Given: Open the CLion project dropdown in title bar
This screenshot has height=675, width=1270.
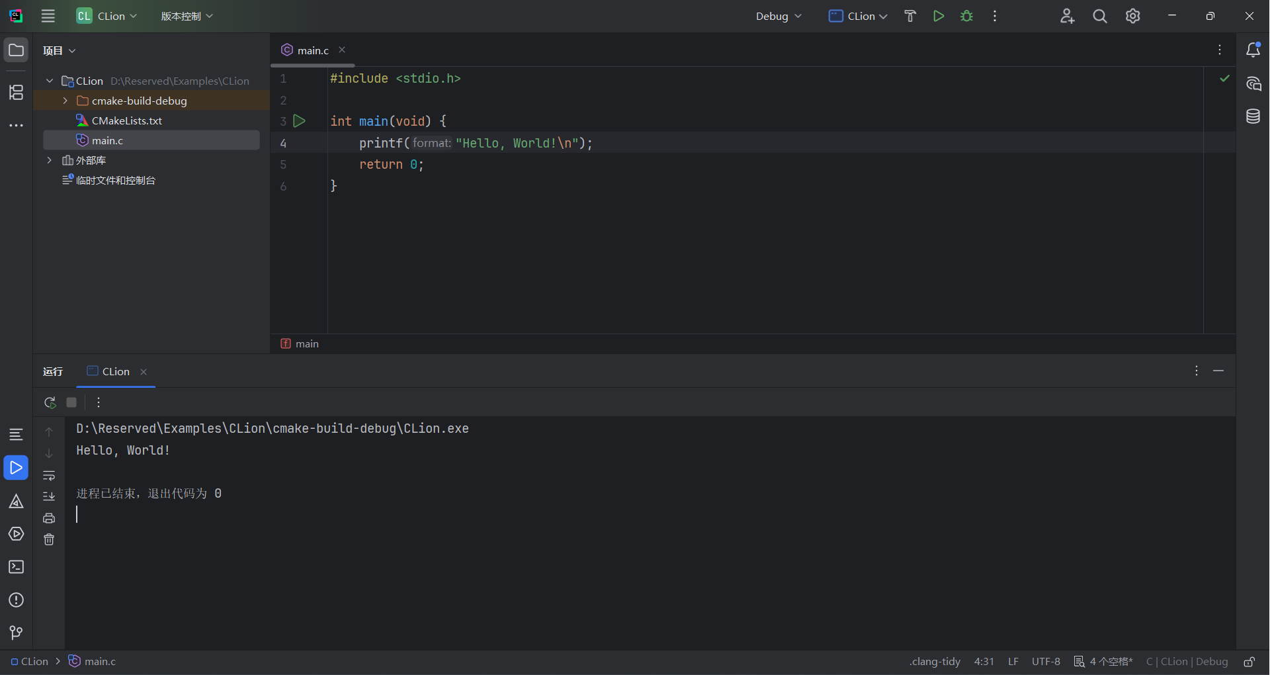Looking at the screenshot, I should (106, 16).
